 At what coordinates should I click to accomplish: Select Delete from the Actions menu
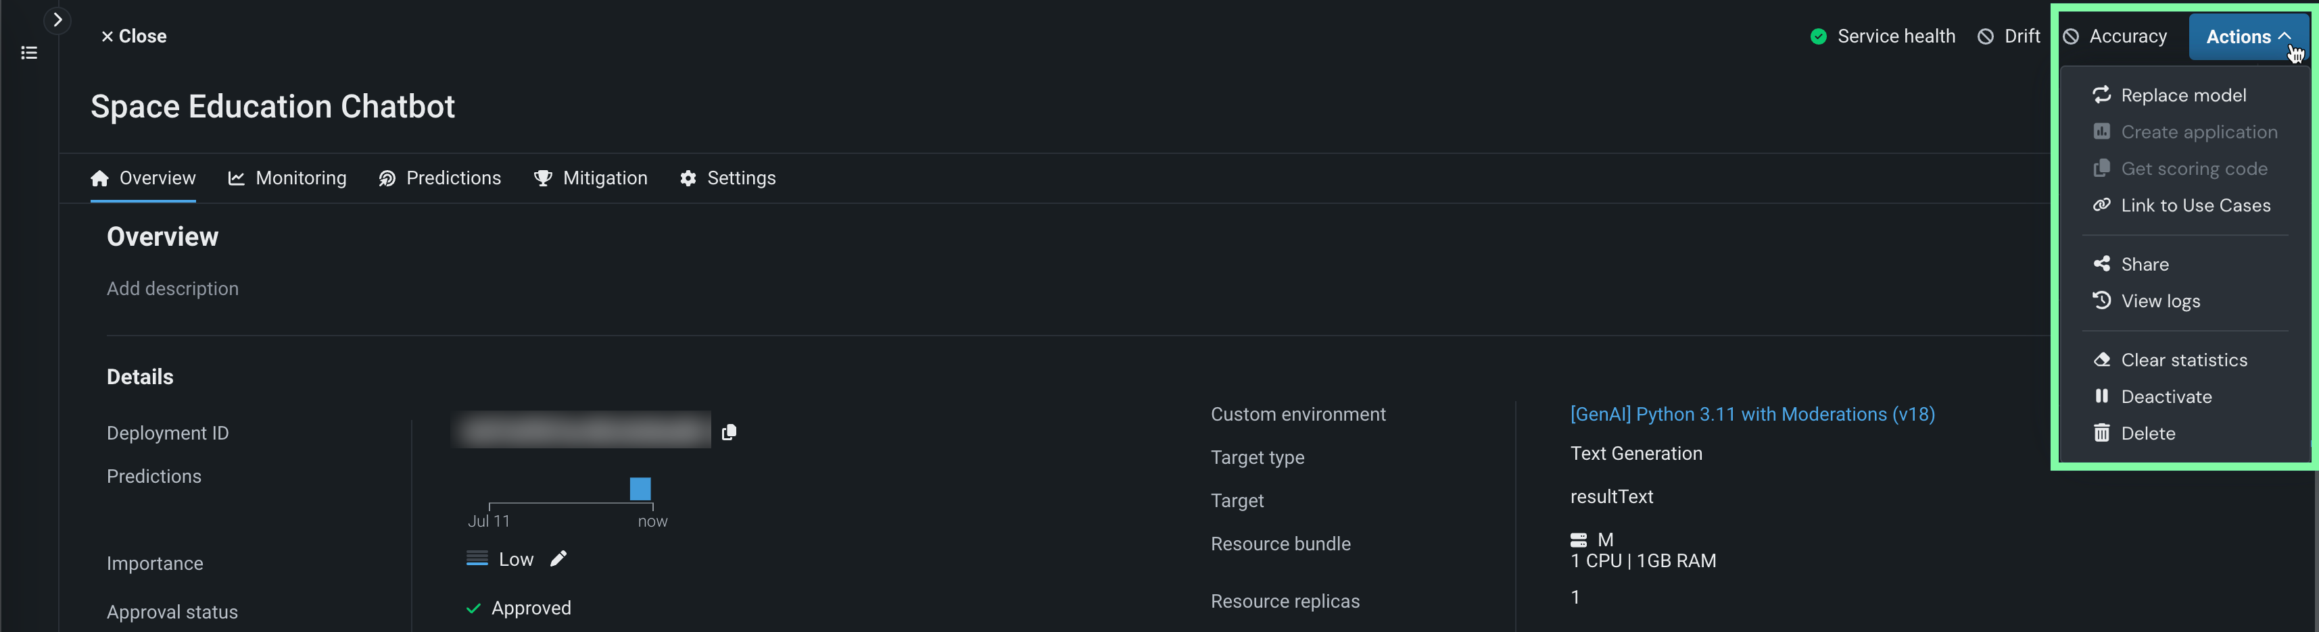pos(2147,434)
